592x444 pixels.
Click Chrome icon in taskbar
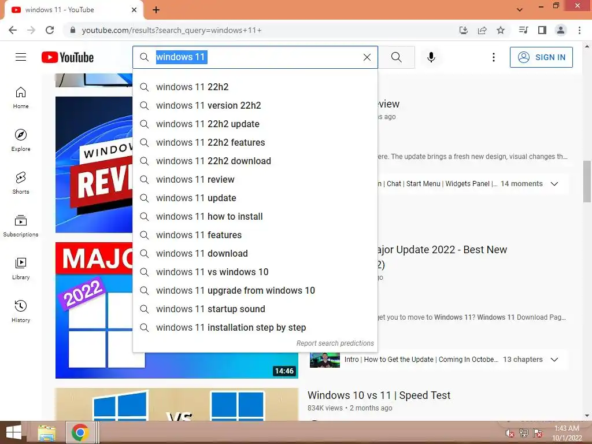coord(80,432)
